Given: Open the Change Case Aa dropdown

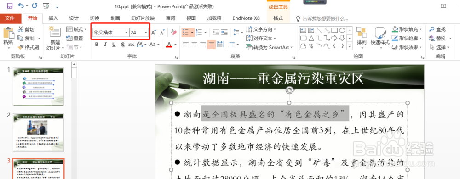Looking at the screenshot, I should click(154, 45).
